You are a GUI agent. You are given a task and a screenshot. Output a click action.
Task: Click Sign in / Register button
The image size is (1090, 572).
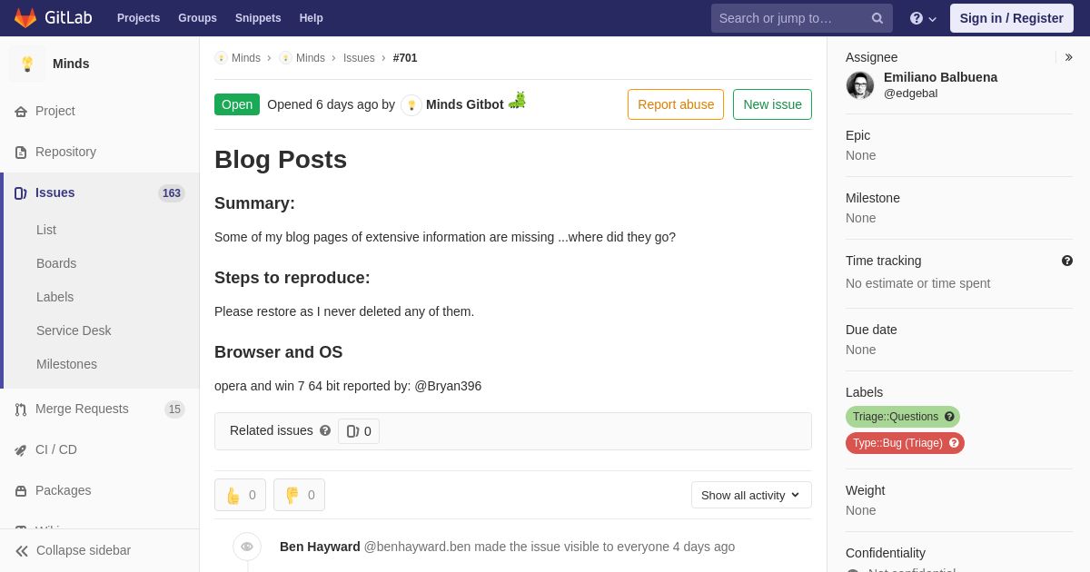[x=1012, y=18]
